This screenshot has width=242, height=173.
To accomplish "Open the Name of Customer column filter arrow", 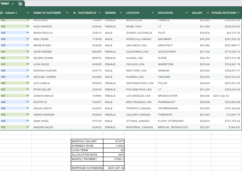I will coord(67,13).
